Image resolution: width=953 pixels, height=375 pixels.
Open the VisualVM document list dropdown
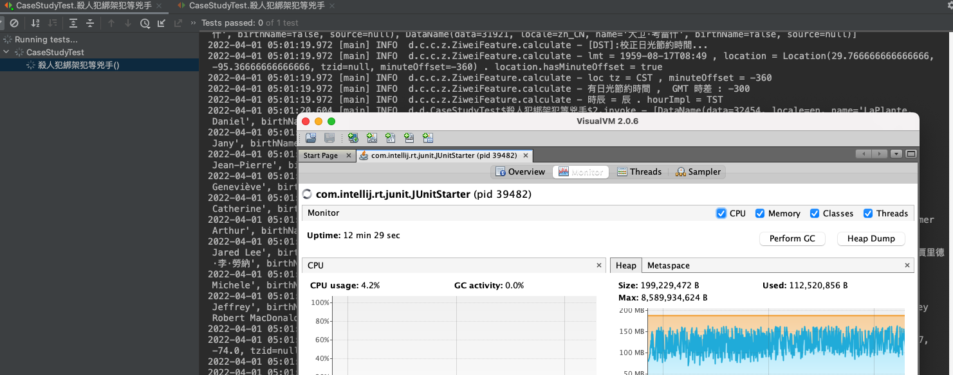pos(896,154)
